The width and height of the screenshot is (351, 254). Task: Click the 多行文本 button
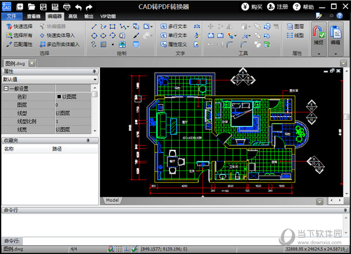pos(174,26)
